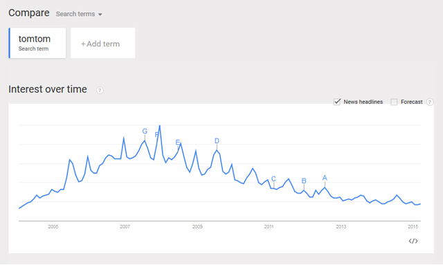Click news headline marker G on chart

point(145,131)
